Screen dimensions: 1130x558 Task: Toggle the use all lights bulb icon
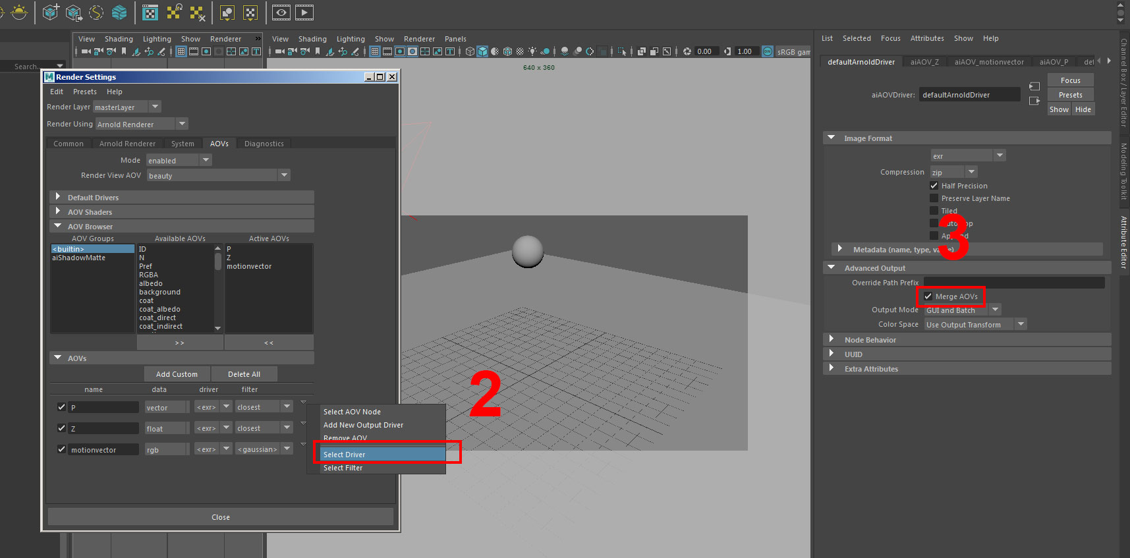pos(532,51)
